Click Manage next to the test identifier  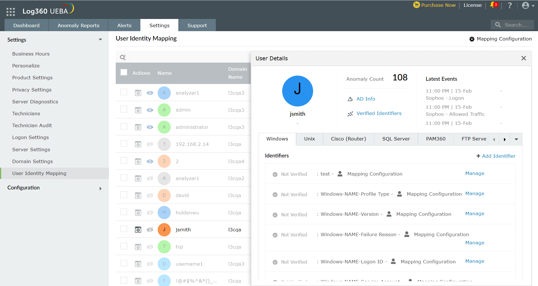click(x=474, y=173)
